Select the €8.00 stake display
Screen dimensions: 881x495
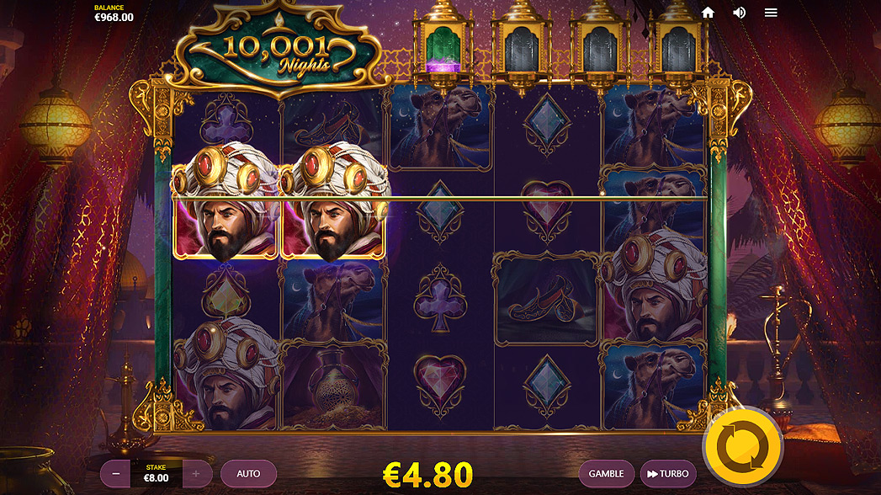[157, 474]
